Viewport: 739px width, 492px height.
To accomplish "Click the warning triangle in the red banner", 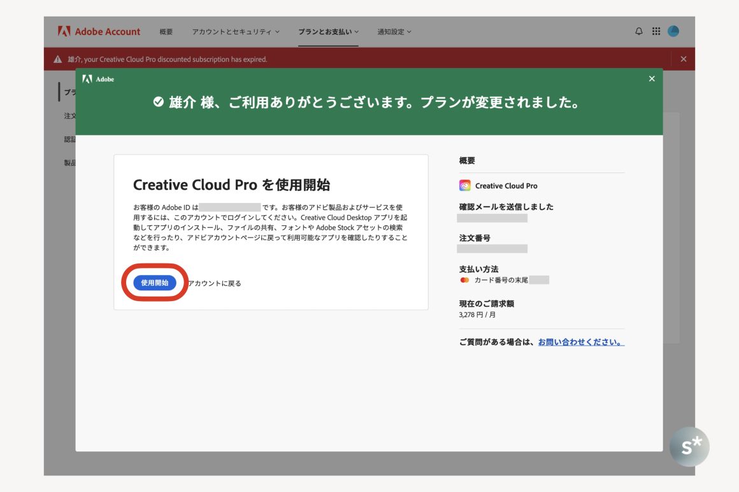I will coord(58,59).
